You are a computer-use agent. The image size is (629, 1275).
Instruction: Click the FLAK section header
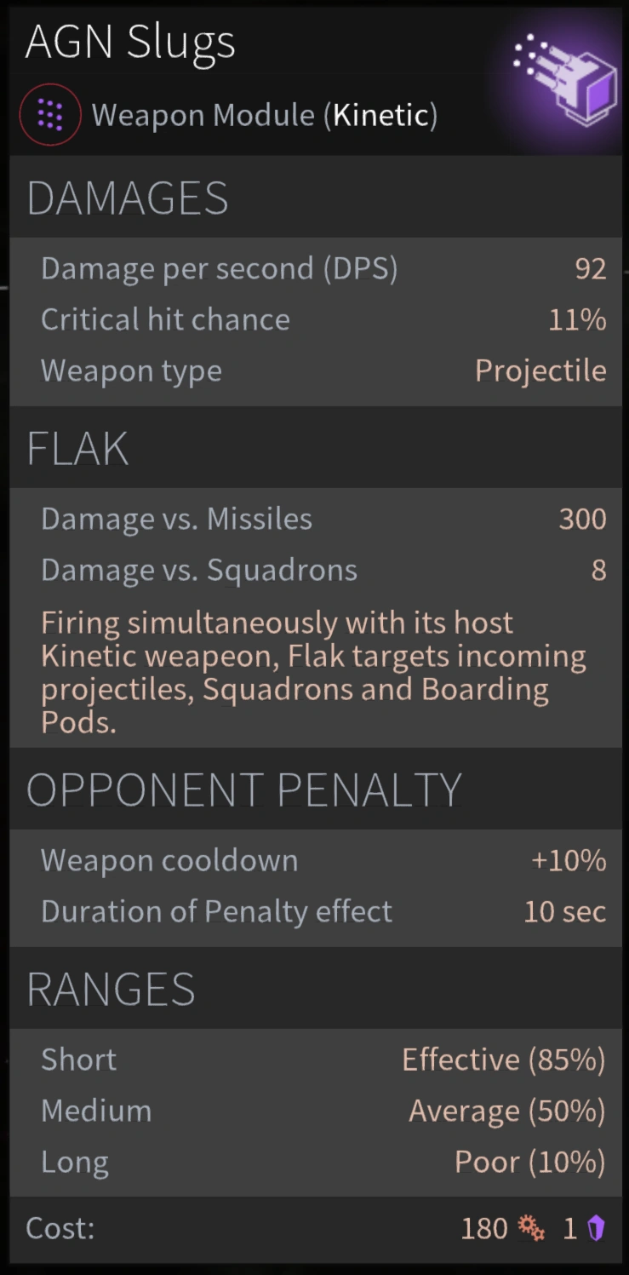pos(77,449)
